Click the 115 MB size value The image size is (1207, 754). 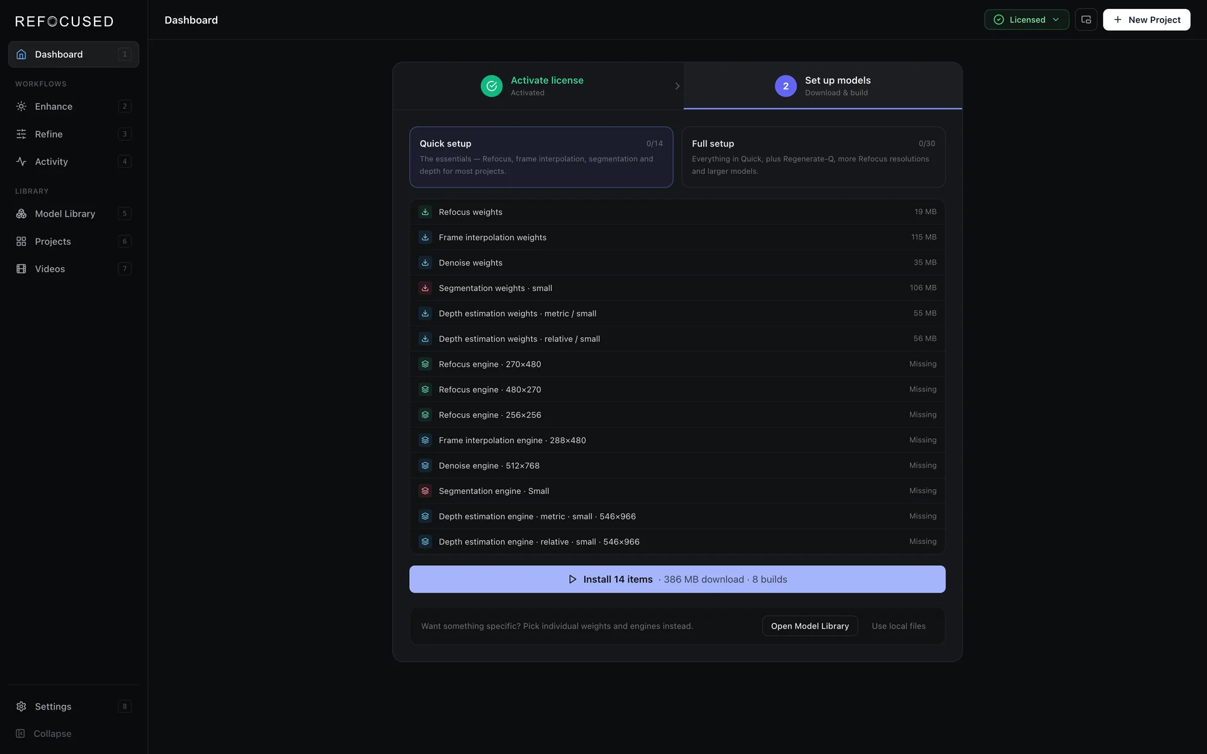(x=923, y=237)
